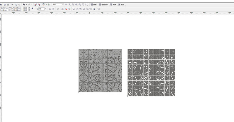Open the zoom level combo box
Viewport: 234px width, 122px height.
tap(58, 5)
